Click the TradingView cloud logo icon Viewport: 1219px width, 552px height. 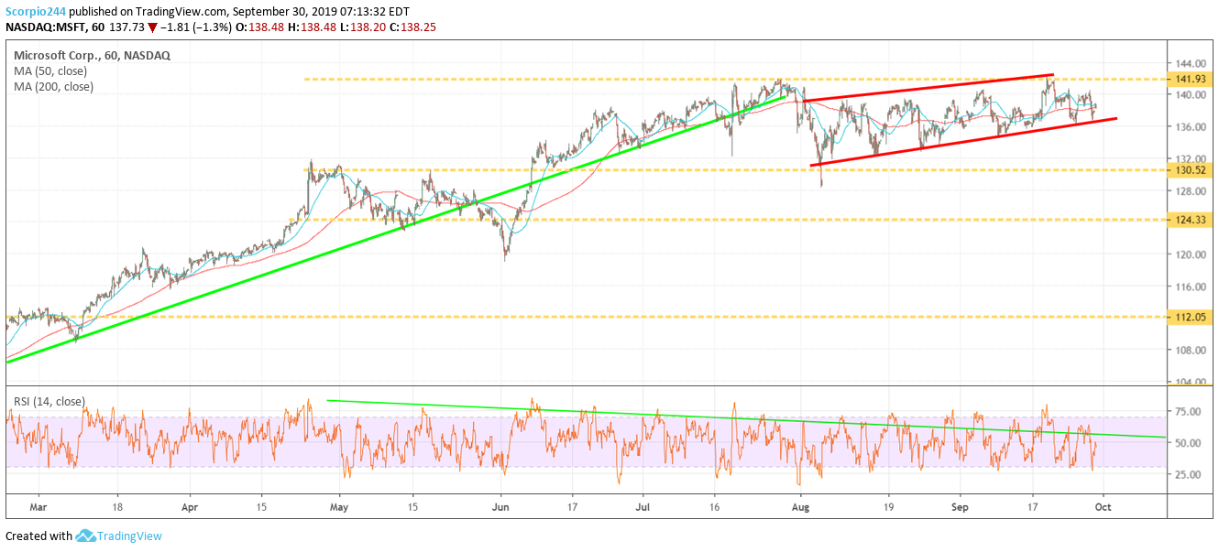click(x=86, y=536)
